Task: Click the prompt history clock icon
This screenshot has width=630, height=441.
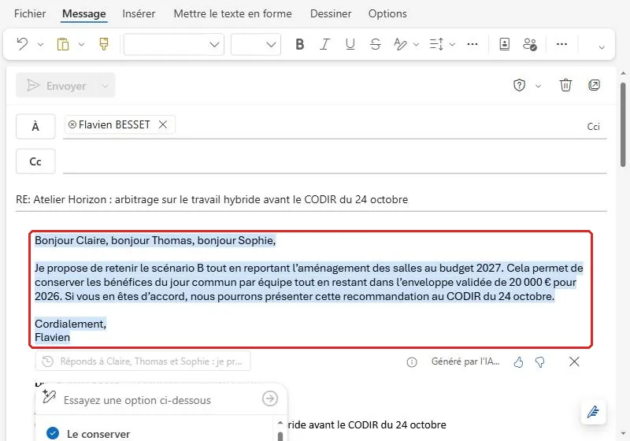Action: click(48, 361)
